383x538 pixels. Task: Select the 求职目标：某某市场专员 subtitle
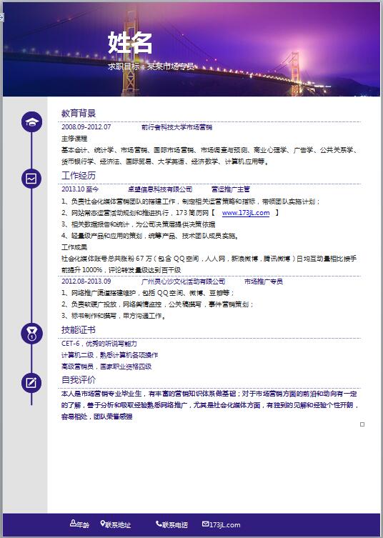pos(151,66)
